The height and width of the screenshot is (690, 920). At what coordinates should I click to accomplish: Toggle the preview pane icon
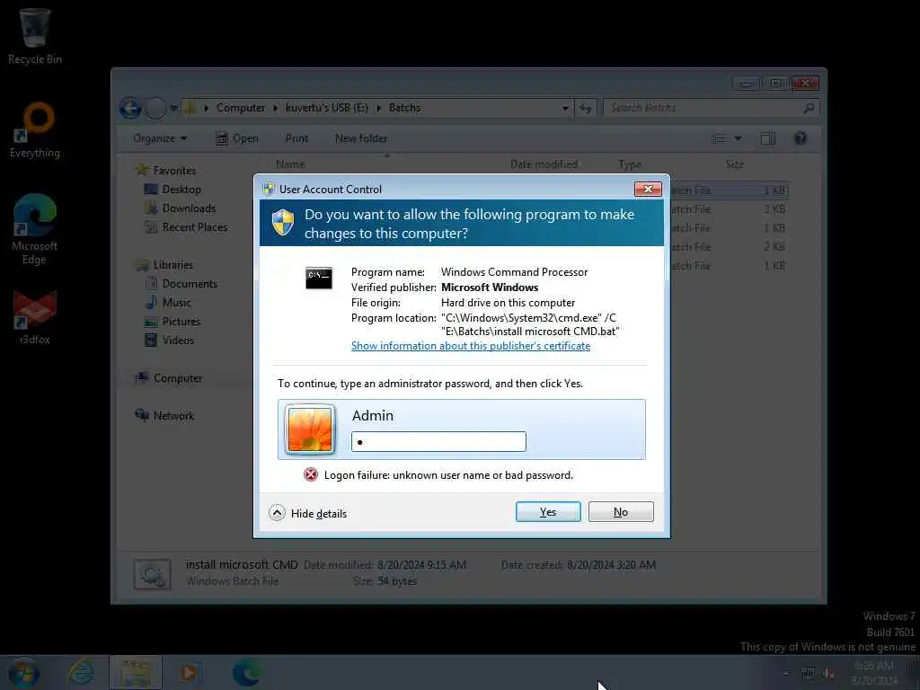click(x=768, y=138)
